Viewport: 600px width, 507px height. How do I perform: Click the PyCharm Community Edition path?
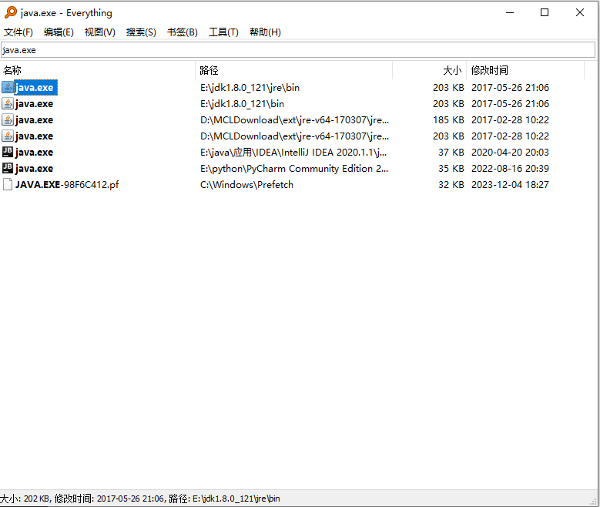[x=294, y=169]
